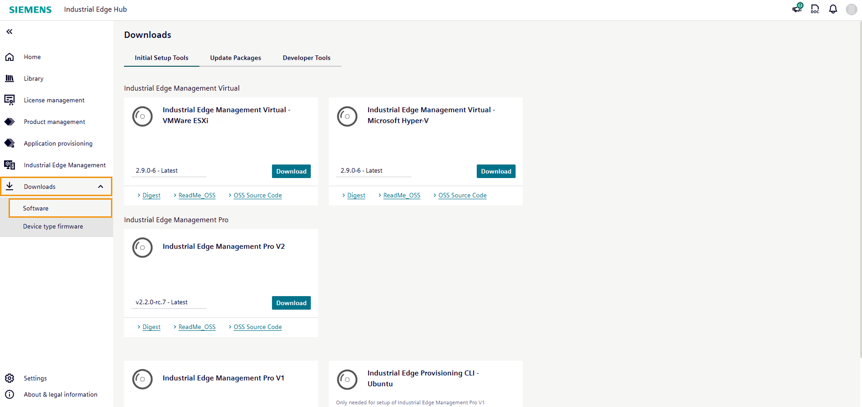Screen dimensions: 862x407
Task: Click the Downloads arrow icon in sidebar
Action: 9,187
